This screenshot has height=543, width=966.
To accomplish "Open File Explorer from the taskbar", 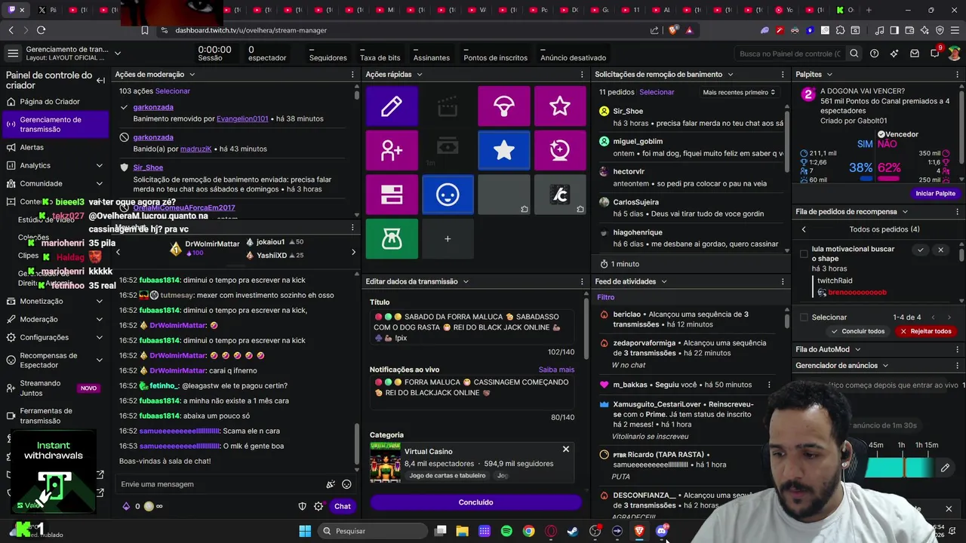I will click(x=462, y=531).
